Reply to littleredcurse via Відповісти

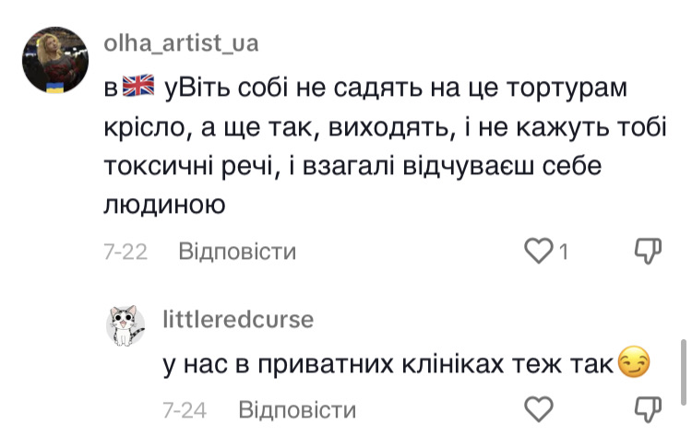pyautogui.click(x=296, y=408)
